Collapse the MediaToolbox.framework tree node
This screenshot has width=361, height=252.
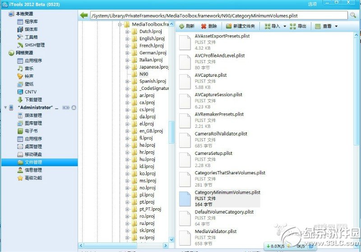pos(120,24)
